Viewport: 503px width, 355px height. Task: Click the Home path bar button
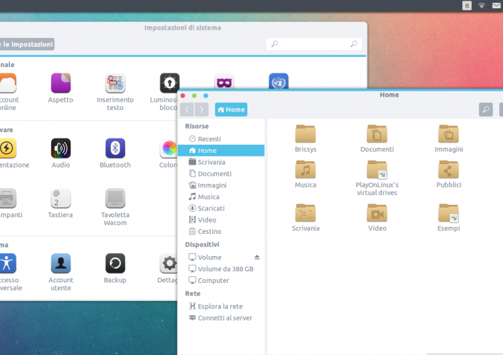pos(231,109)
